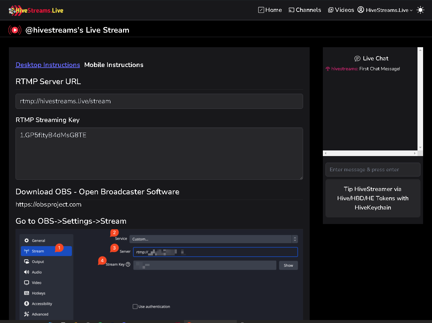Click Tip HiveStreamer via HiveKeychain button
This screenshot has width=432, height=323.
pyautogui.click(x=373, y=198)
